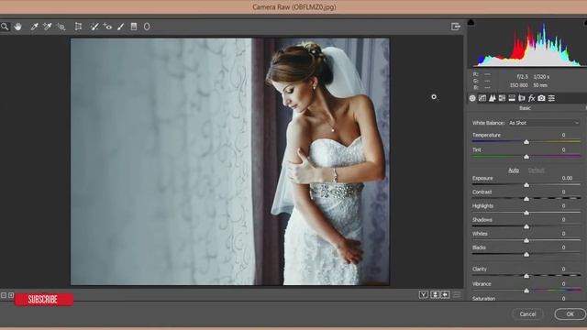Zoom in with the plus button
Image resolution: width=587 pixels, height=330 pixels.
[x=11, y=295]
